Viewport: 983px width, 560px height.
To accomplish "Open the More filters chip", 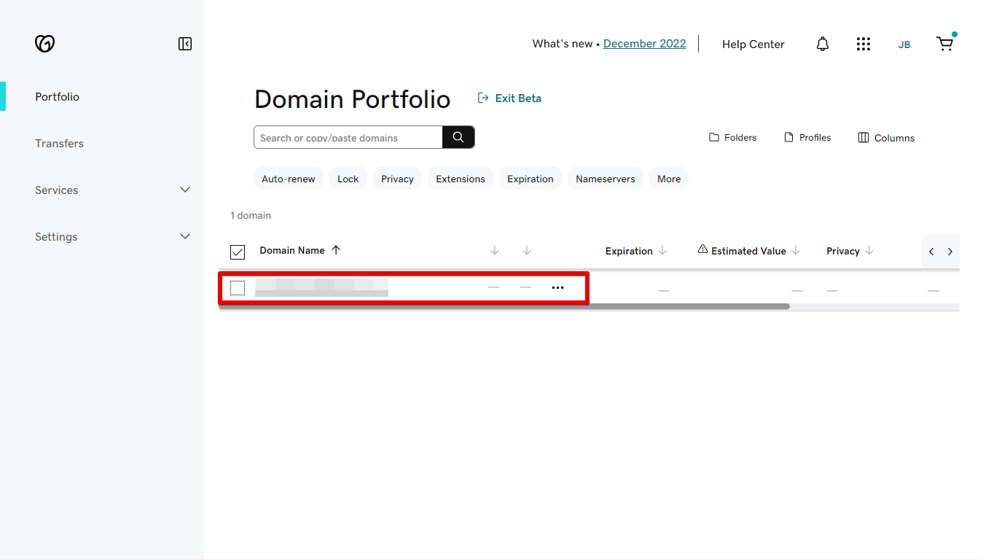I will (x=669, y=179).
